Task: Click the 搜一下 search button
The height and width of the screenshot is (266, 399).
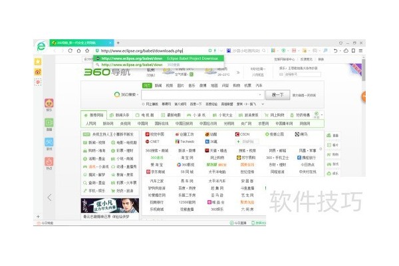Action: click(277, 94)
